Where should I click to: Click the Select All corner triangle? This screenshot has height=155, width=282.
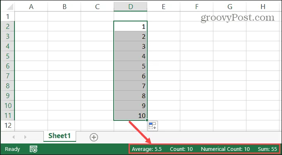click(x=10, y=7)
